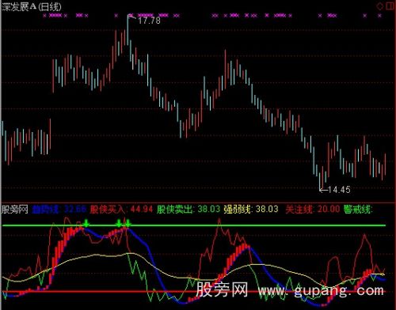Screen dimensions: 396x310
Task: Click the 20.00 关注线 value
Action: (329, 210)
